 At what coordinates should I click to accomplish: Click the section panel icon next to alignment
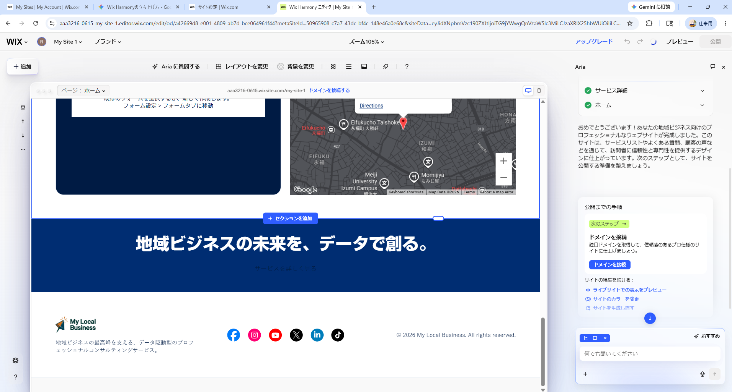click(x=364, y=66)
